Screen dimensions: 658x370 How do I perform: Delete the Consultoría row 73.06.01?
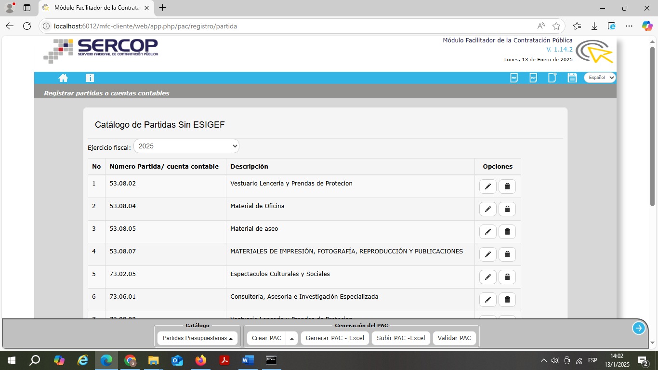[x=507, y=300]
